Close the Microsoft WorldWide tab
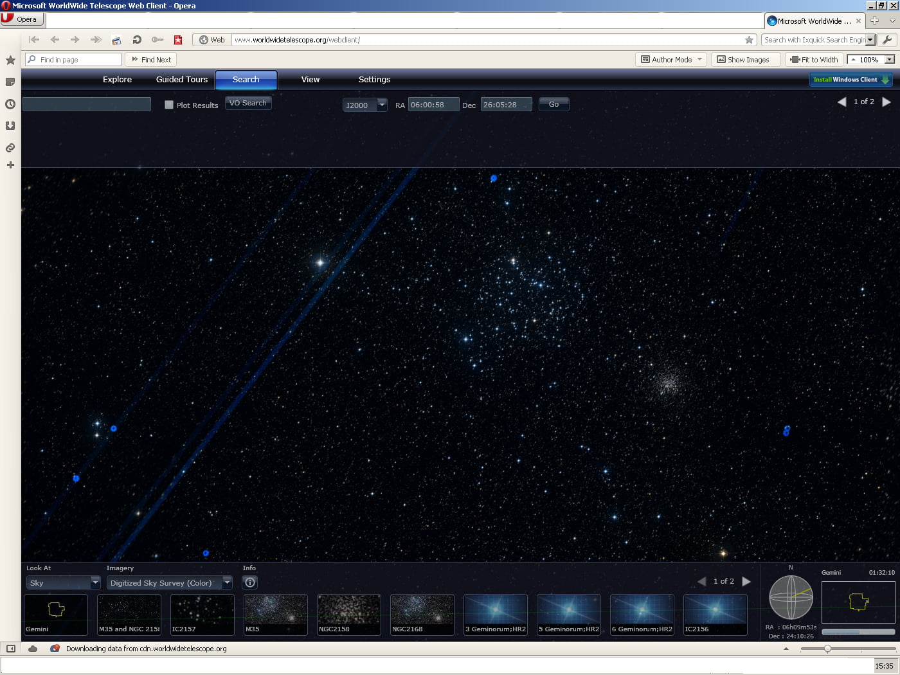 click(x=858, y=21)
